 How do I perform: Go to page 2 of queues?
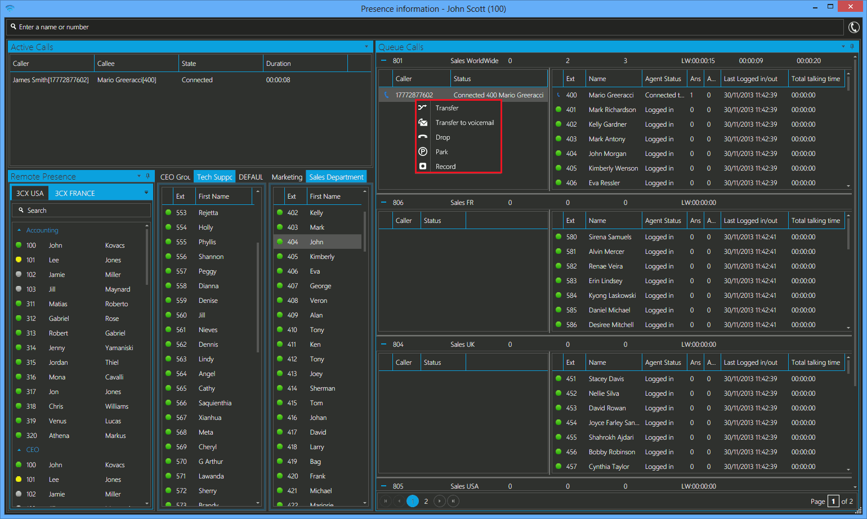[x=426, y=501]
